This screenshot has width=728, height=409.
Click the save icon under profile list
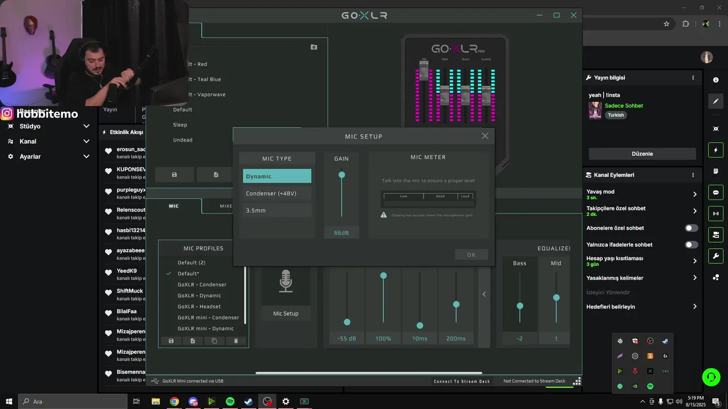(174, 174)
